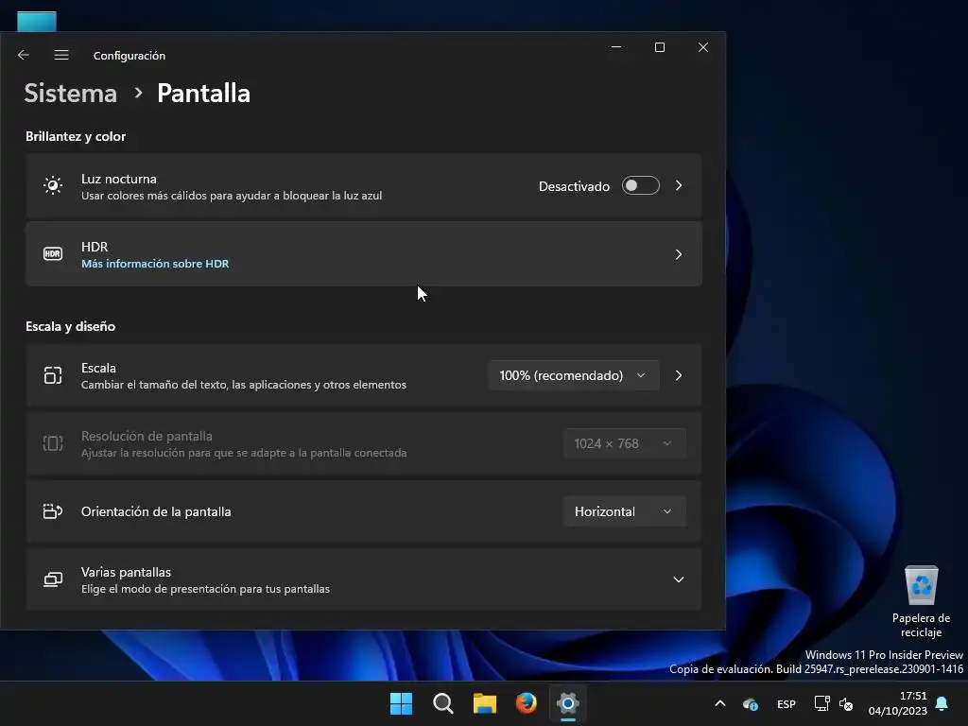Toggle the Luz nocturna switch

click(x=641, y=186)
